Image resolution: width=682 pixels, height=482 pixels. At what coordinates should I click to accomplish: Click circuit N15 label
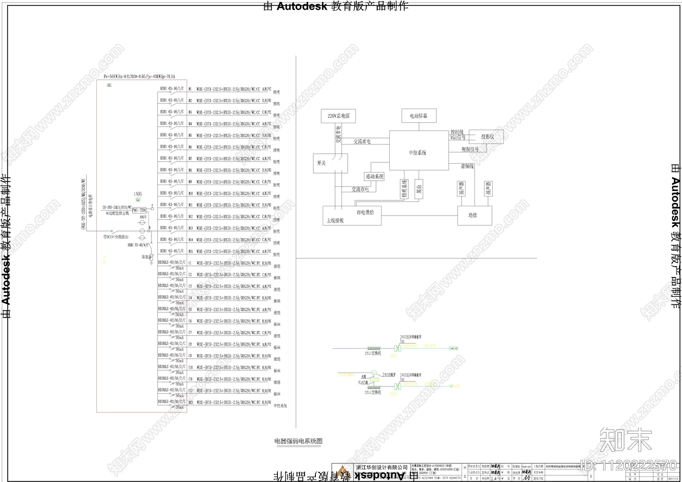191,252
